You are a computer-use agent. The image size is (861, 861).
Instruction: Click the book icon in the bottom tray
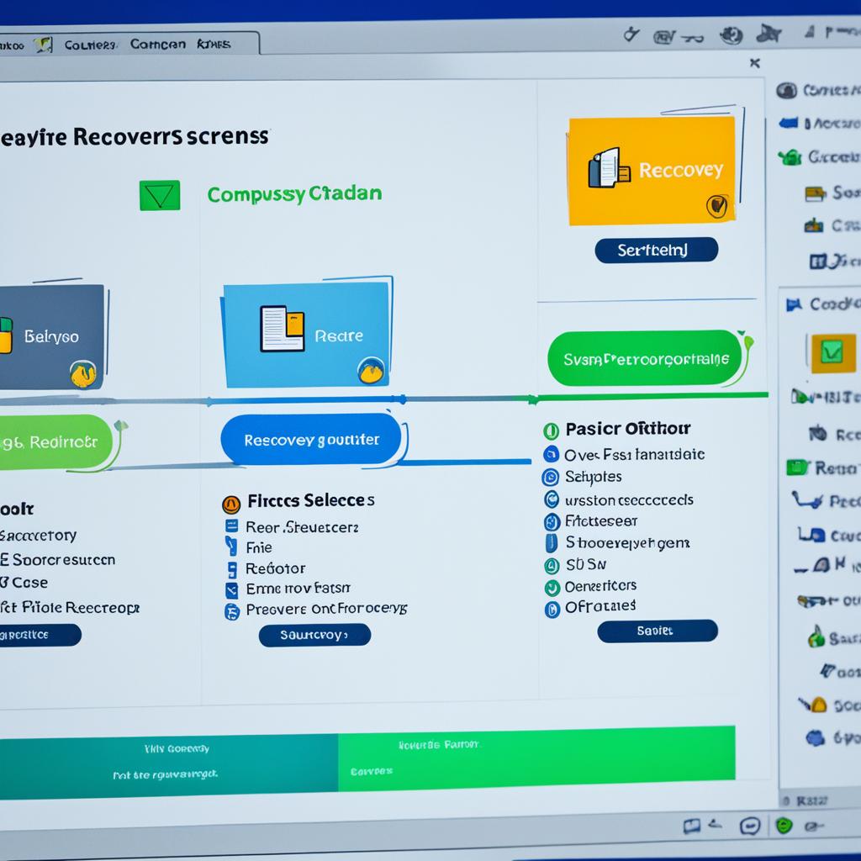pos(691,827)
